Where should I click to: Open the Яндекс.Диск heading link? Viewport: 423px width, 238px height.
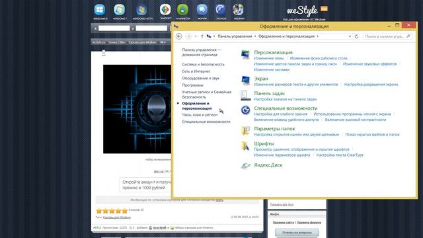click(268, 165)
